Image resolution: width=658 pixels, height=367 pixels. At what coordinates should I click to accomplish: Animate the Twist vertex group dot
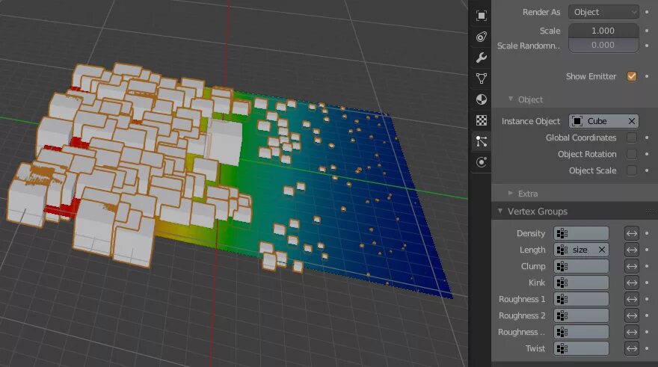647,348
